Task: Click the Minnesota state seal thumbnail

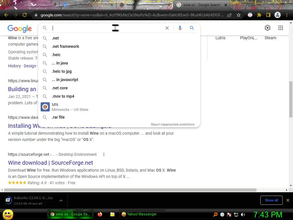Action: [x=45, y=107]
